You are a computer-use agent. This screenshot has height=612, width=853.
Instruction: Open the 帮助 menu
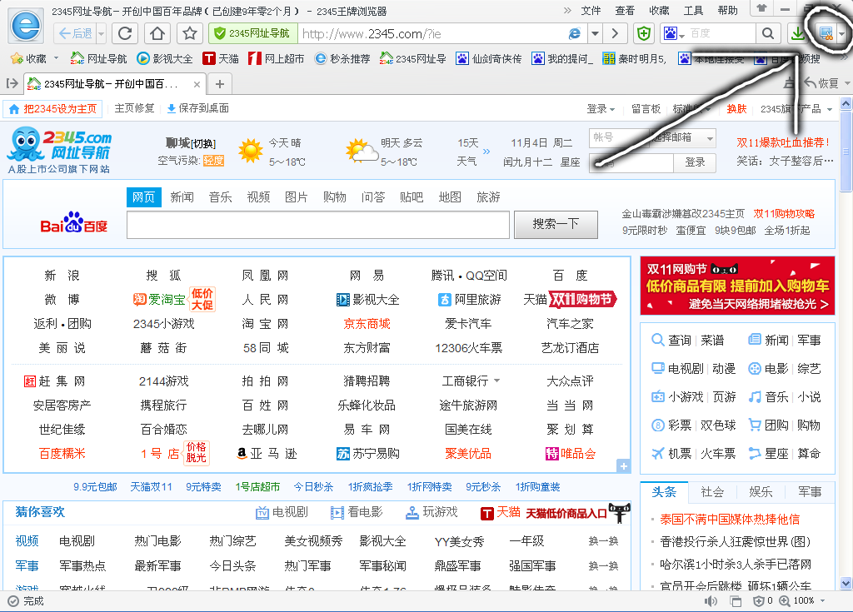click(727, 10)
